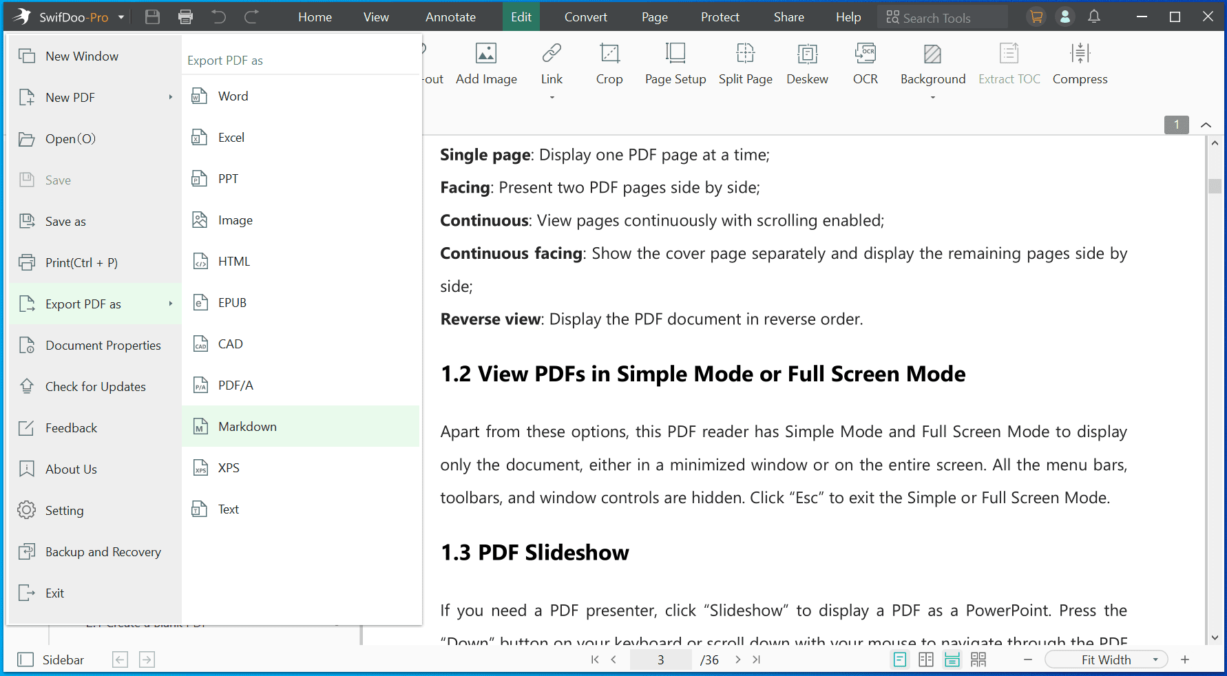Open the Annotate tab
This screenshot has width=1227, height=676.
(x=450, y=17)
